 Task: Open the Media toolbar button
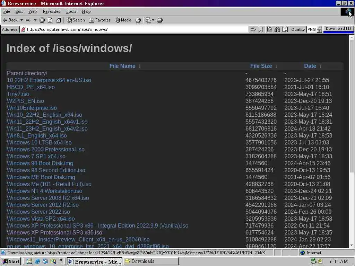point(123,20)
